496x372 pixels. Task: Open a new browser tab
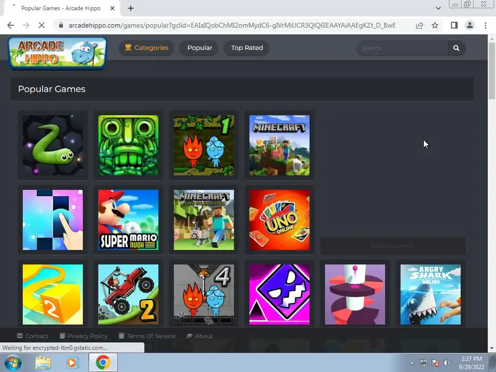point(131,8)
